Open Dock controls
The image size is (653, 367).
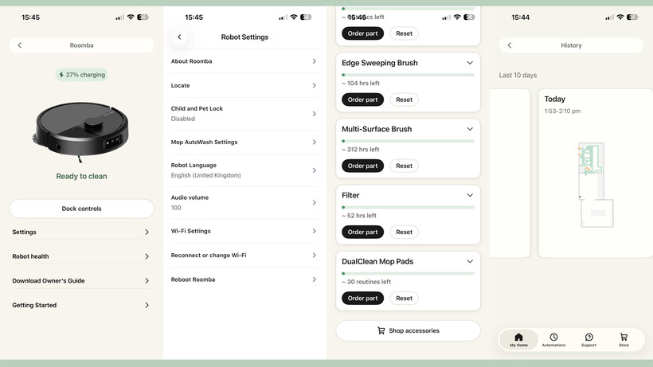[x=81, y=209]
